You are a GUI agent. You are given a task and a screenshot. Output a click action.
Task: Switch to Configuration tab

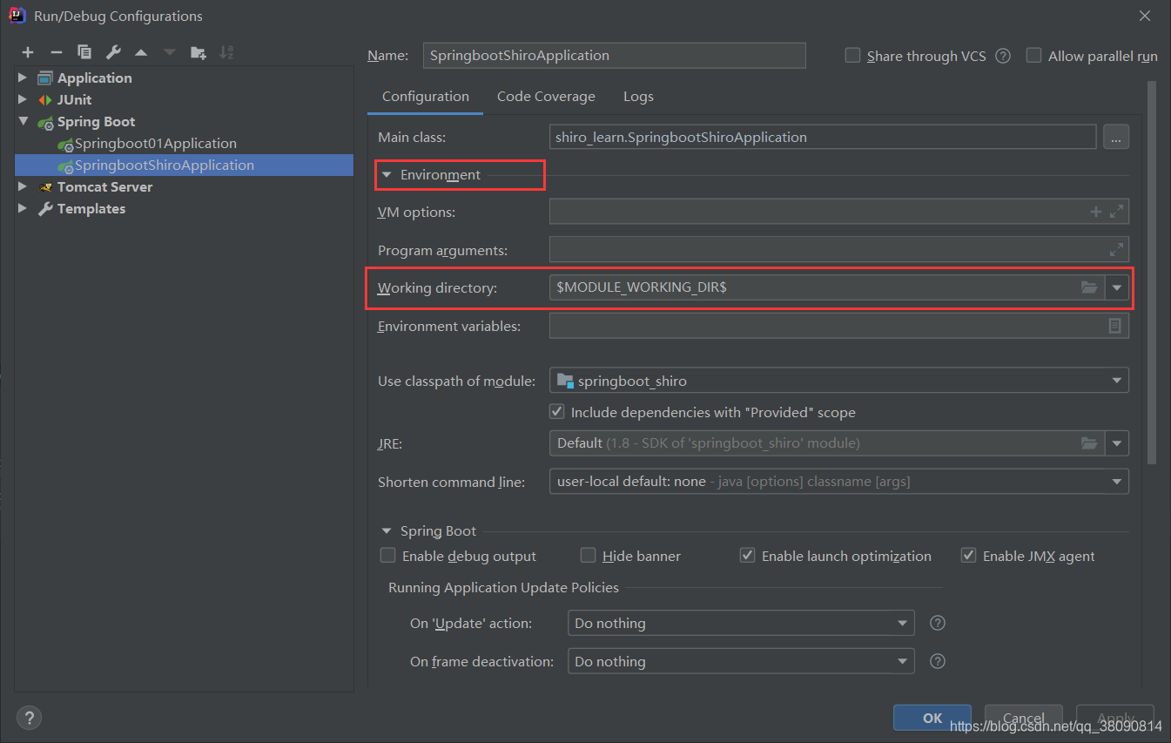tap(426, 97)
